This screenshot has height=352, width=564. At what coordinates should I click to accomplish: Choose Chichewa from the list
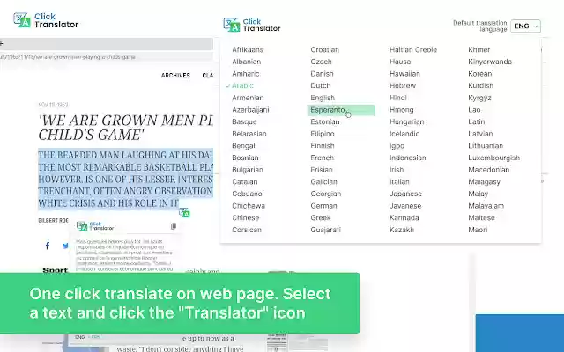tap(249, 206)
